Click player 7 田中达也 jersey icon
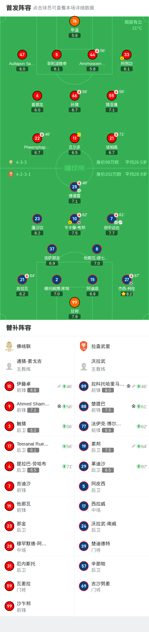The height and width of the screenshot is (632, 149). pos(112,219)
